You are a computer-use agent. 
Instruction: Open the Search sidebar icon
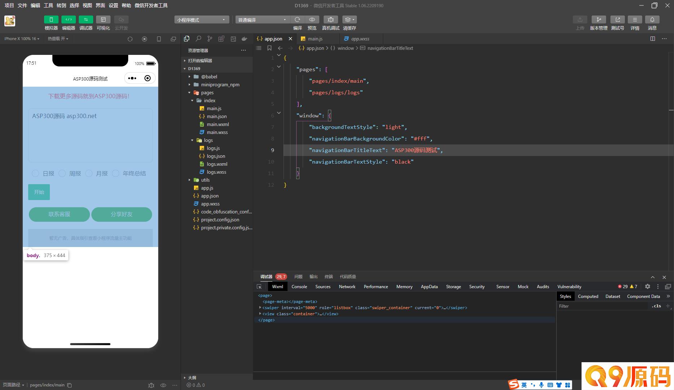point(198,39)
